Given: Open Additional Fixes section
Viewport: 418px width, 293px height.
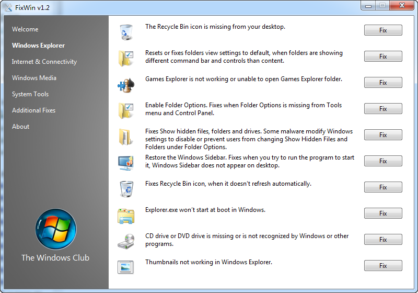Looking at the screenshot, I should click(33, 110).
